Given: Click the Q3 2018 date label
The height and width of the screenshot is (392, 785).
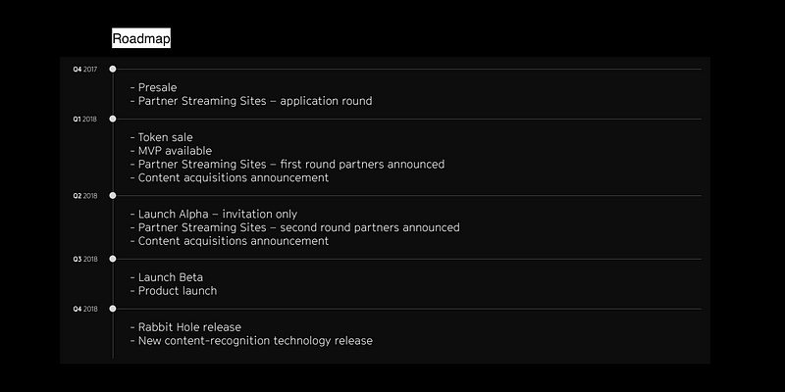Looking at the screenshot, I should (x=85, y=260).
